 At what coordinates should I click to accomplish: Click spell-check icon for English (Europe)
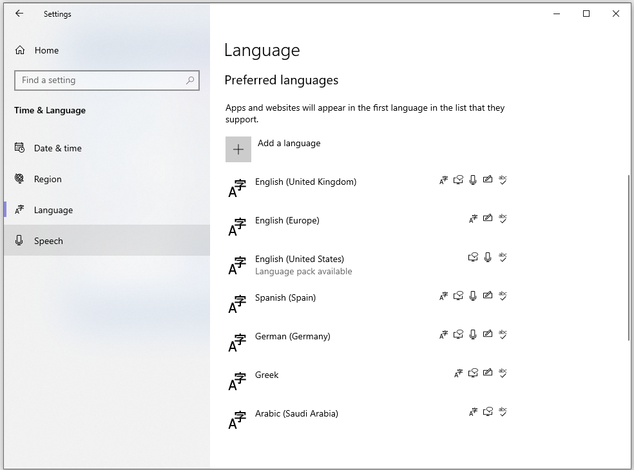503,219
